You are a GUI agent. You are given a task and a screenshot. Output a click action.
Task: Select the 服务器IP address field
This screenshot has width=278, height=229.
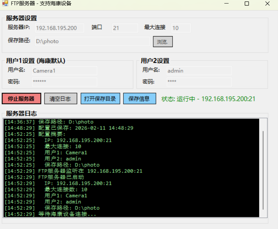[x=59, y=28]
